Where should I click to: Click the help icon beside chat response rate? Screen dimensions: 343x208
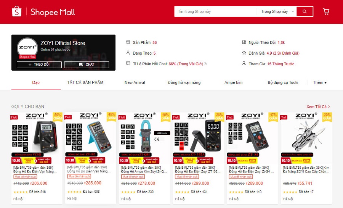pos(205,64)
